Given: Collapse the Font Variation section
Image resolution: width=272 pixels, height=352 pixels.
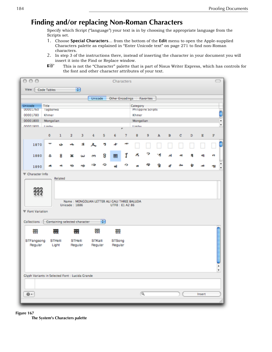Looking at the screenshot, I should point(25,211).
